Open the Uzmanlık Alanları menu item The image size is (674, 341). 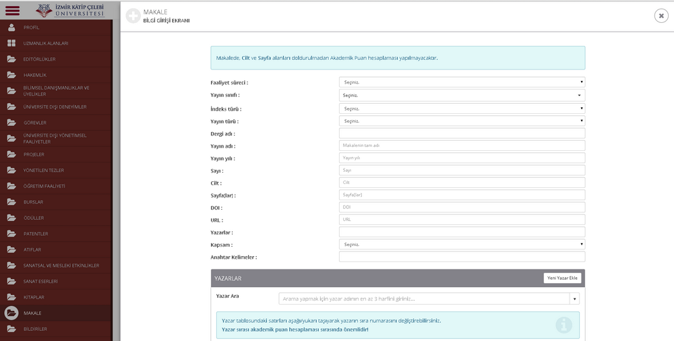pyautogui.click(x=46, y=43)
